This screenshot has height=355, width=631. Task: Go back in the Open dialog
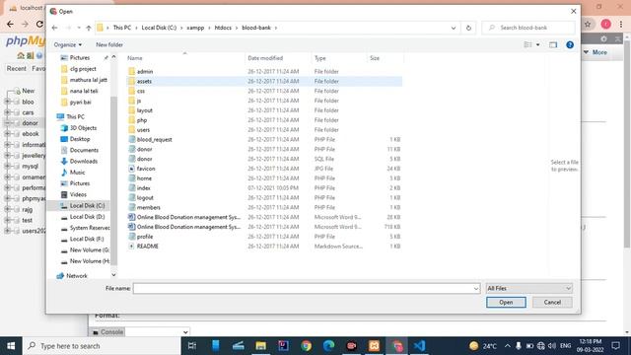pos(55,28)
